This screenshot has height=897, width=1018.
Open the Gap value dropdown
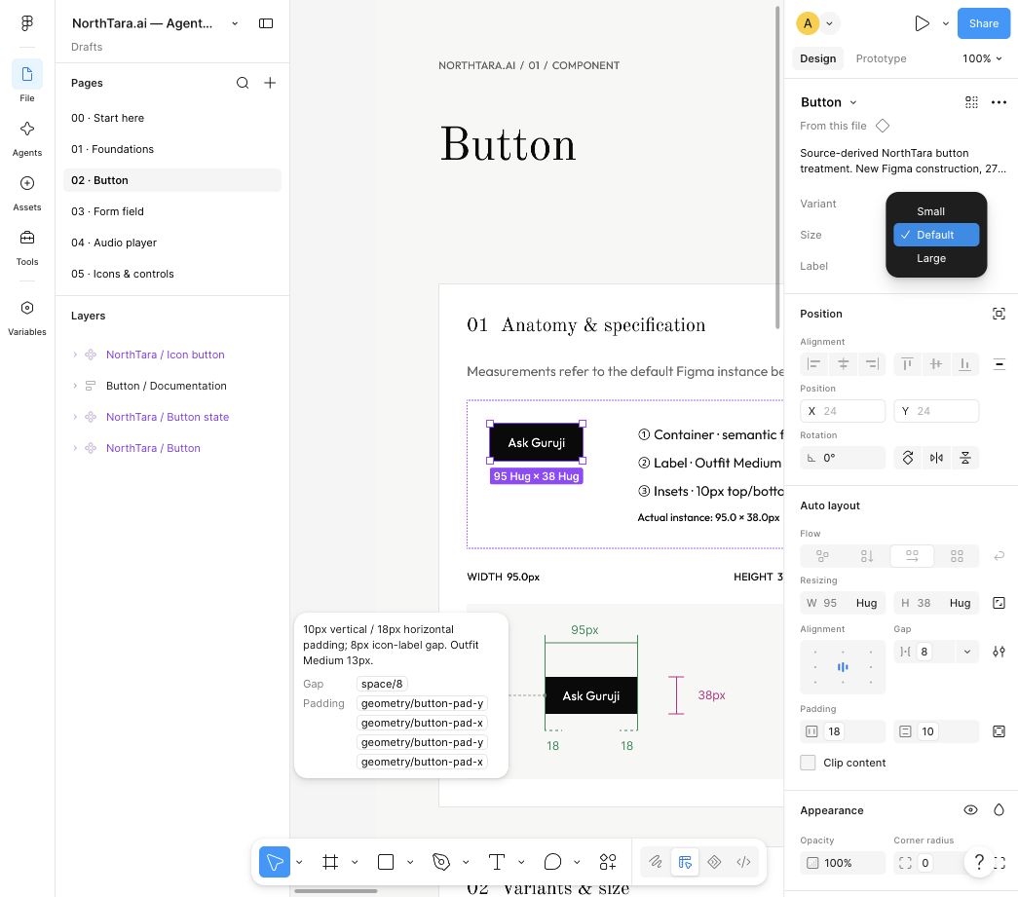coord(966,652)
